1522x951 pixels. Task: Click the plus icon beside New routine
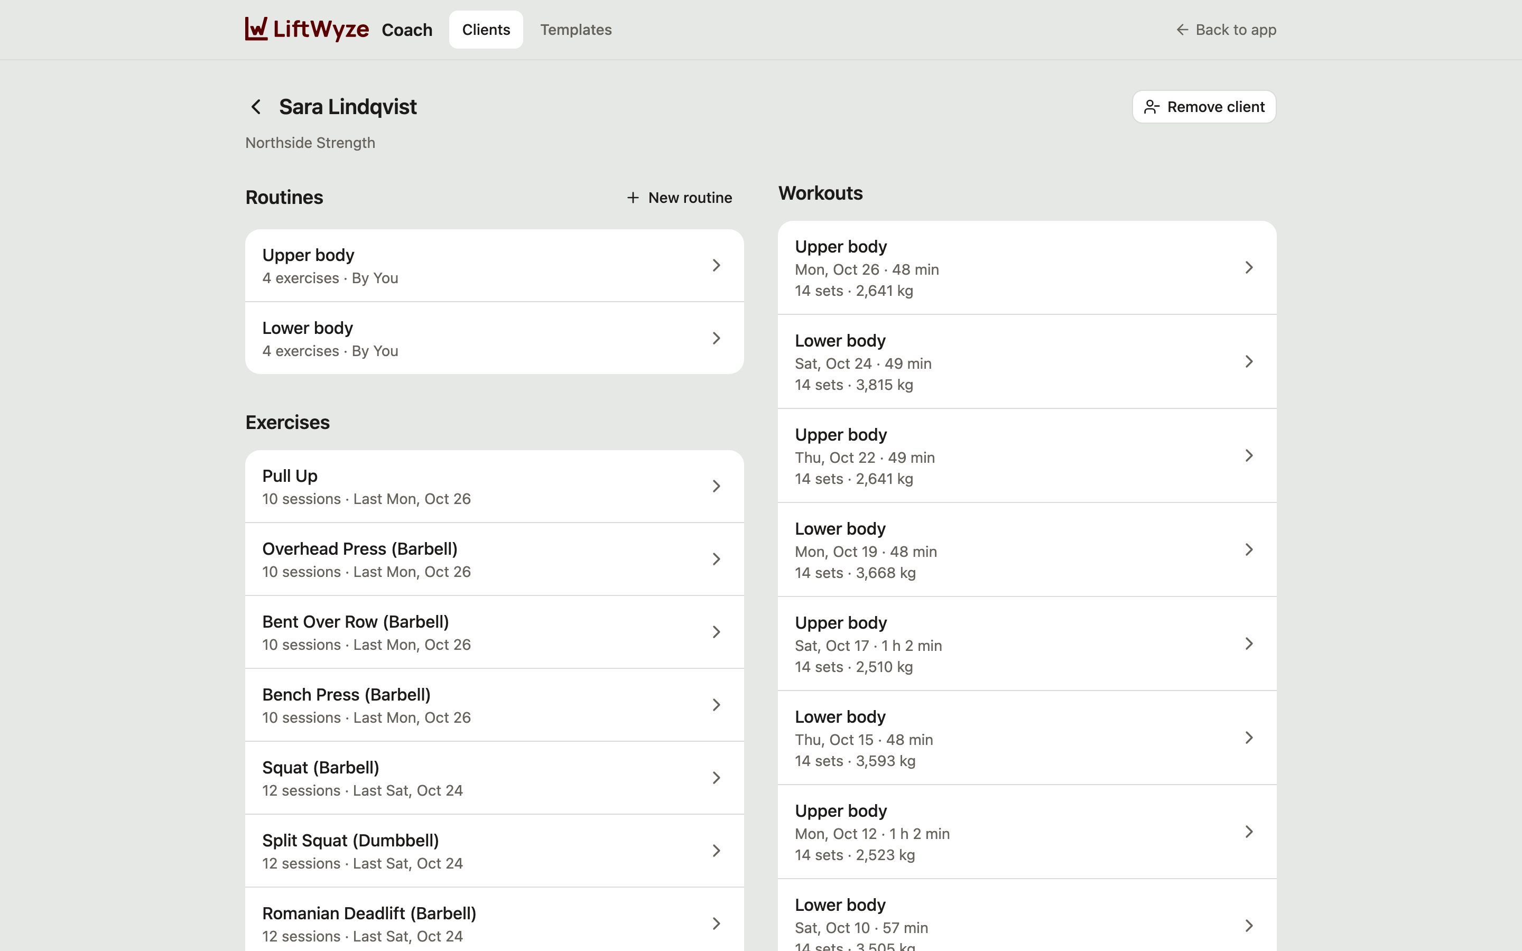point(633,198)
